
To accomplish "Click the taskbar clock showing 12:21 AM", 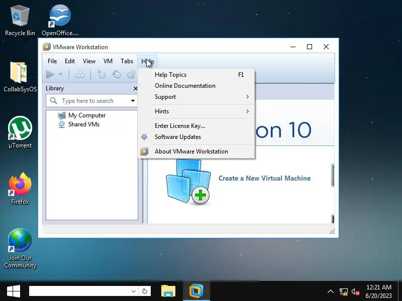I will (379, 287).
